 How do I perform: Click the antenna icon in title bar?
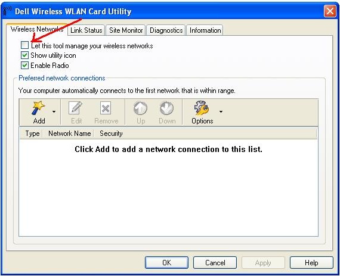point(7,11)
